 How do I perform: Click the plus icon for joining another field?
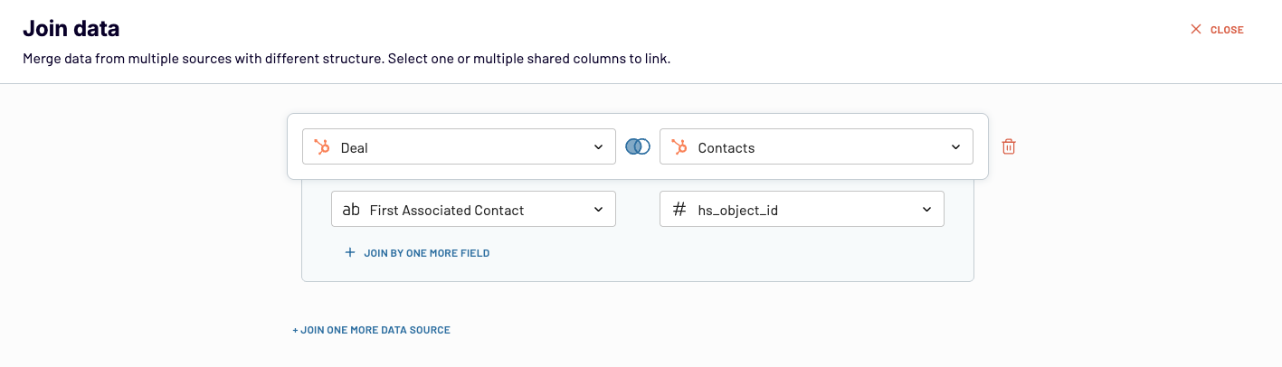click(x=350, y=253)
